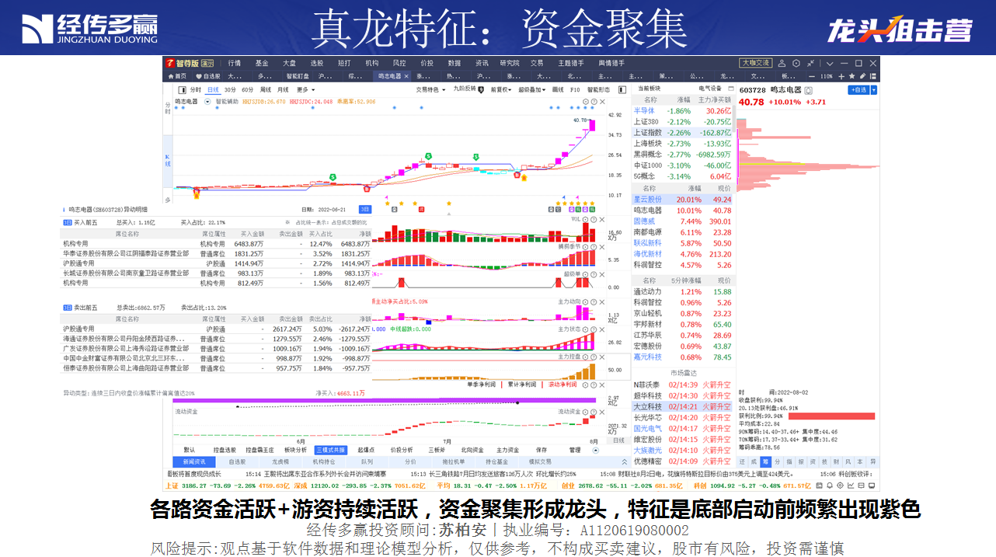Open the 新闻资讯 bottom tab
The image size is (996, 557).
click(194, 461)
